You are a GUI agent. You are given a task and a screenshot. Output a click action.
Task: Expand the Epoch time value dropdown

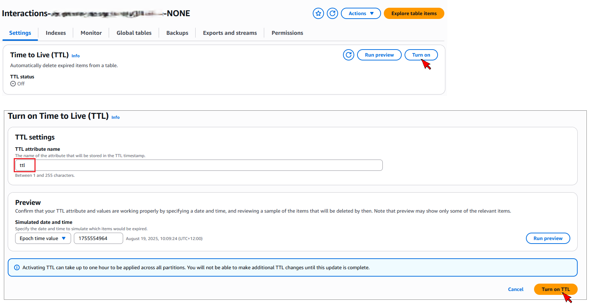point(43,238)
